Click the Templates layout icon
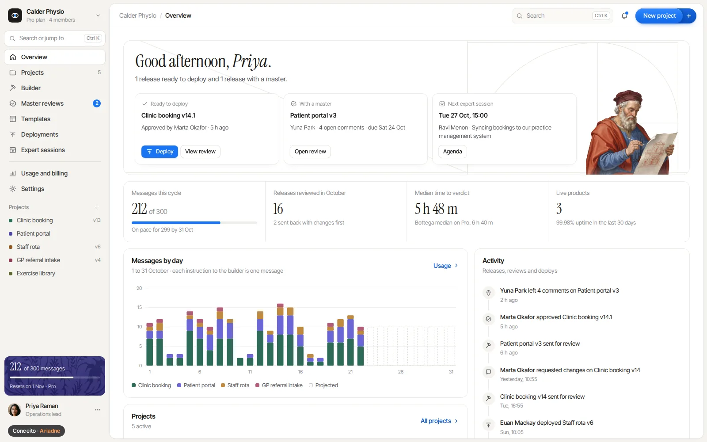This screenshot has height=442, width=707. click(x=13, y=119)
